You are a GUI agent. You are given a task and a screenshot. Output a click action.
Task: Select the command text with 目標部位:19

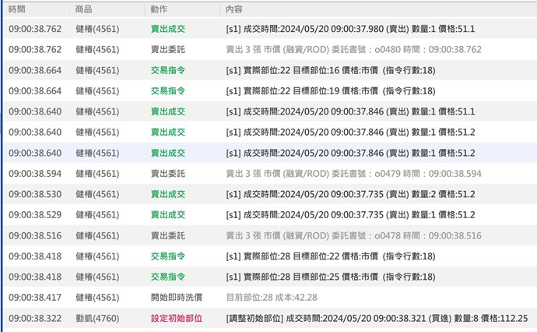pyautogui.click(x=331, y=91)
